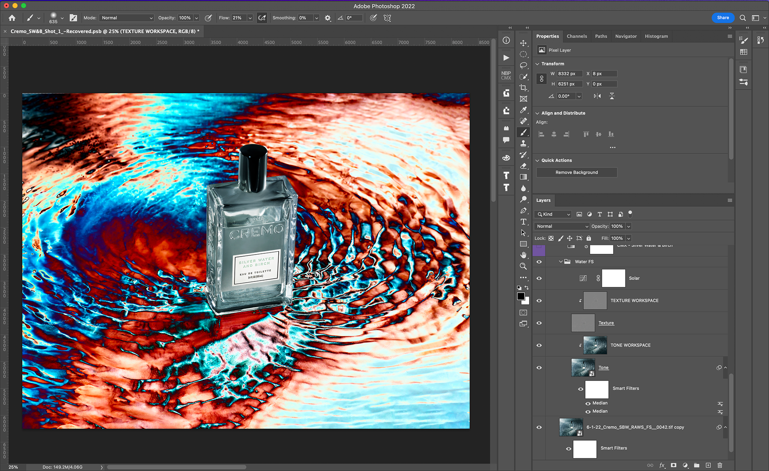The width and height of the screenshot is (769, 471).
Task: Select the Eyedropper tool
Action: click(x=523, y=110)
